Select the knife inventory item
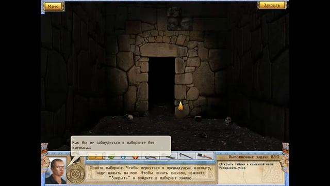 click(169, 157)
